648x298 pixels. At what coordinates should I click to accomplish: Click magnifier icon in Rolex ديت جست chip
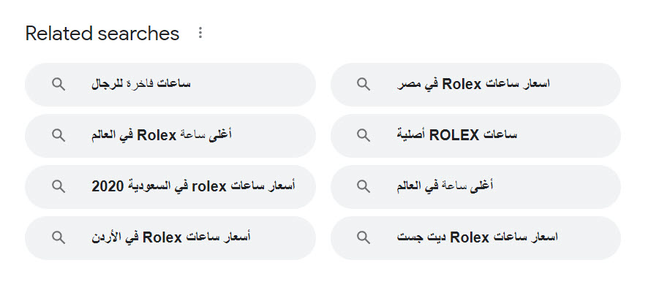(x=363, y=237)
